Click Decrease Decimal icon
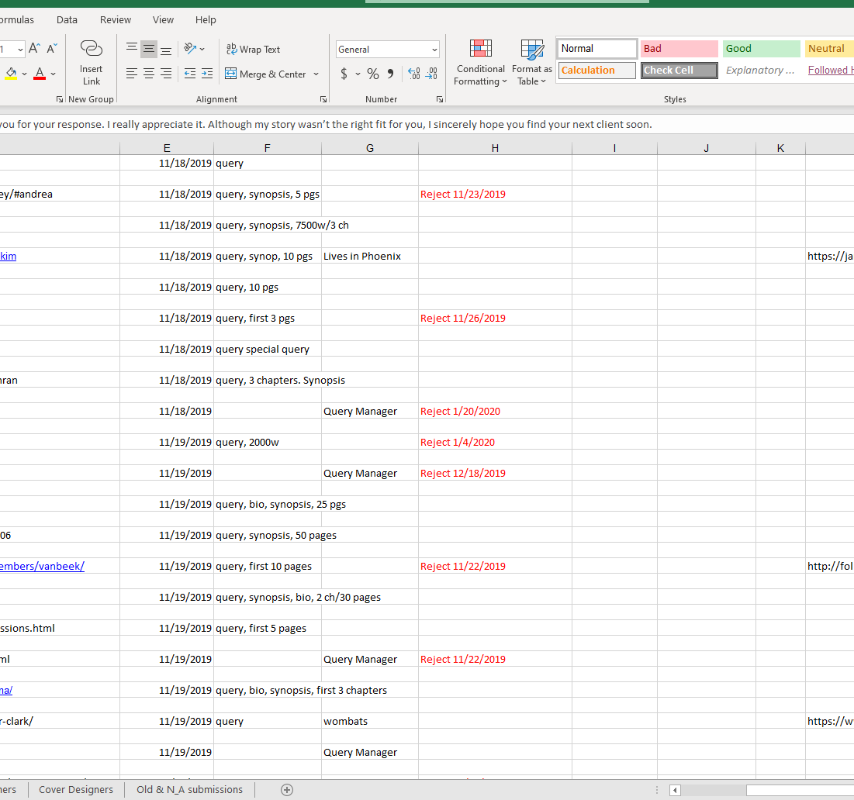This screenshot has width=854, height=800. [x=431, y=74]
